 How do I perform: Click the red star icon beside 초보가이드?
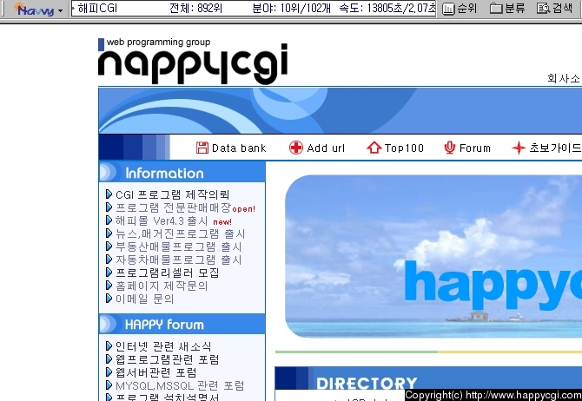pyautogui.click(x=519, y=148)
